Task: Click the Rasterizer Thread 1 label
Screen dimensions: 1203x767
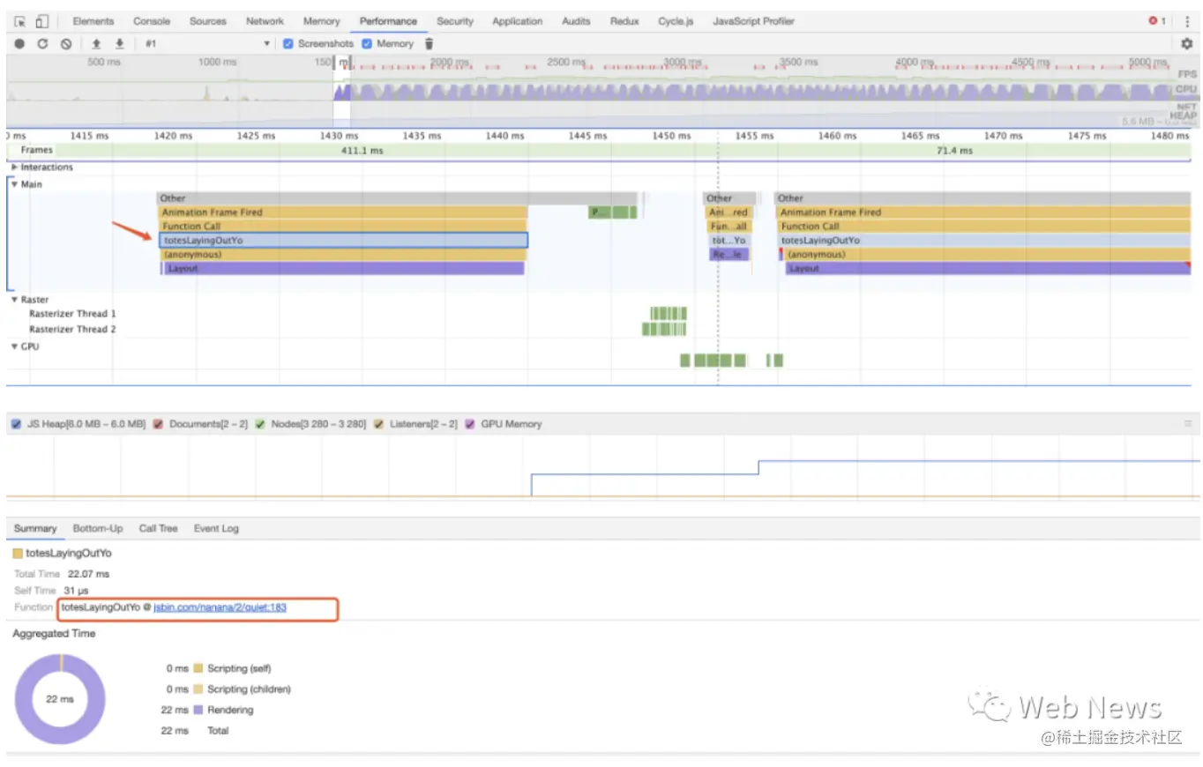Action: (72, 314)
